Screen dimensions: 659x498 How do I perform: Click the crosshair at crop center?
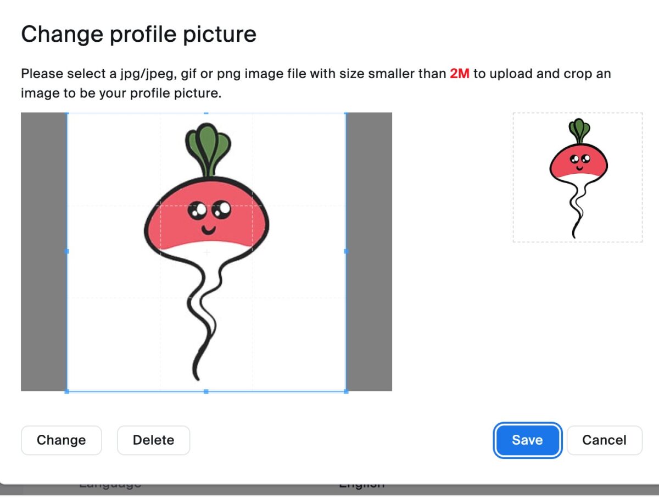[x=206, y=252]
